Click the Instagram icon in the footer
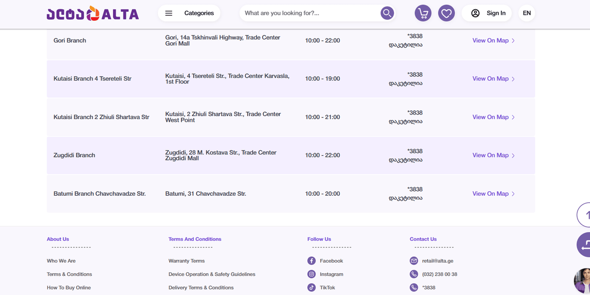The width and height of the screenshot is (590, 295). (x=312, y=274)
